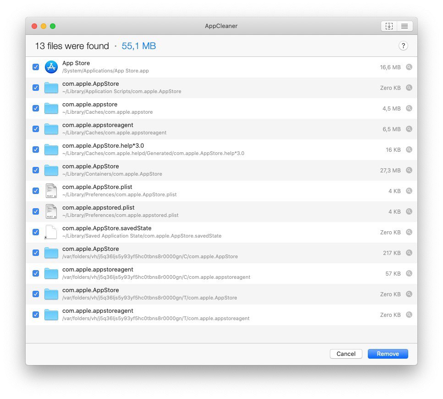
Task: Click the ~/Library/Preferences/com.apple.appstored.plist path
Action: click(120, 215)
